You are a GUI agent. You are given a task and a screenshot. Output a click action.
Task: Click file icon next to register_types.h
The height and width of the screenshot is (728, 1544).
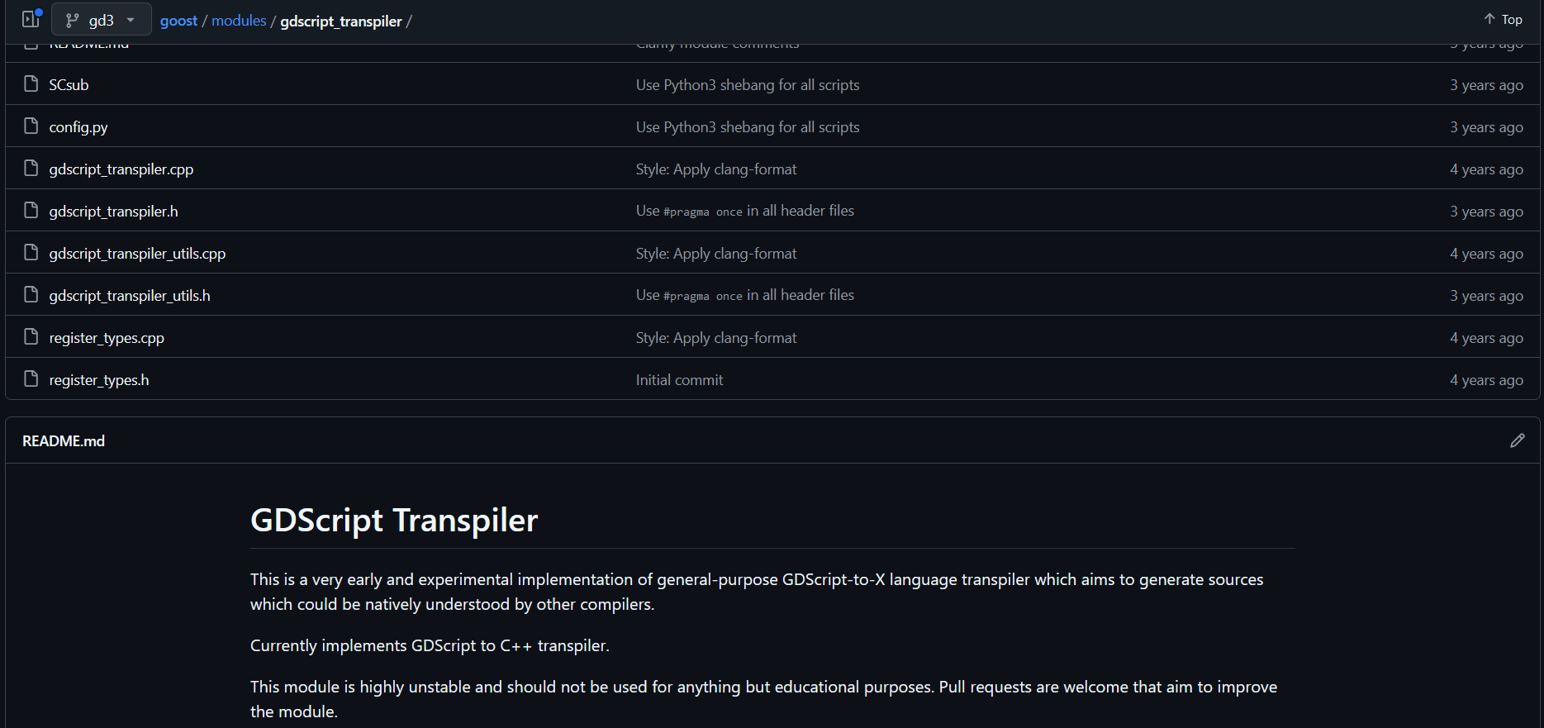pyautogui.click(x=31, y=379)
